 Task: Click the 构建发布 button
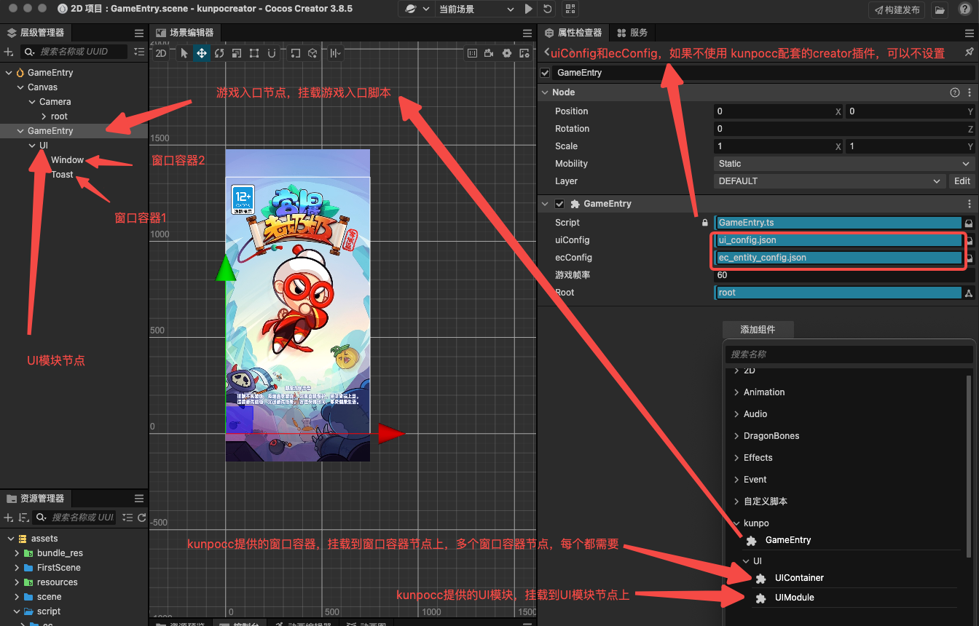pos(897,10)
